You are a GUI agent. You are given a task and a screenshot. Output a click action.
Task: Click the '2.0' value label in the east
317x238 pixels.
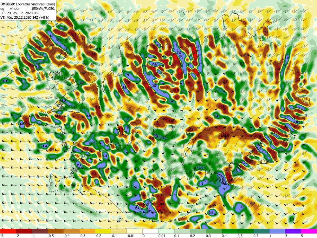pos(295,122)
